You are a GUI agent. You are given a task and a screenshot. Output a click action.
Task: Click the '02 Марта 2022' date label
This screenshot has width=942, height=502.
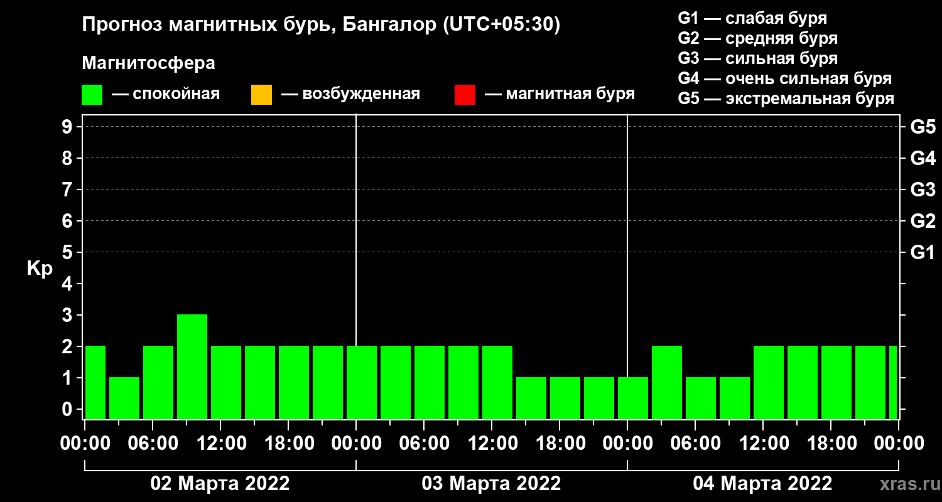pyautogui.click(x=220, y=484)
